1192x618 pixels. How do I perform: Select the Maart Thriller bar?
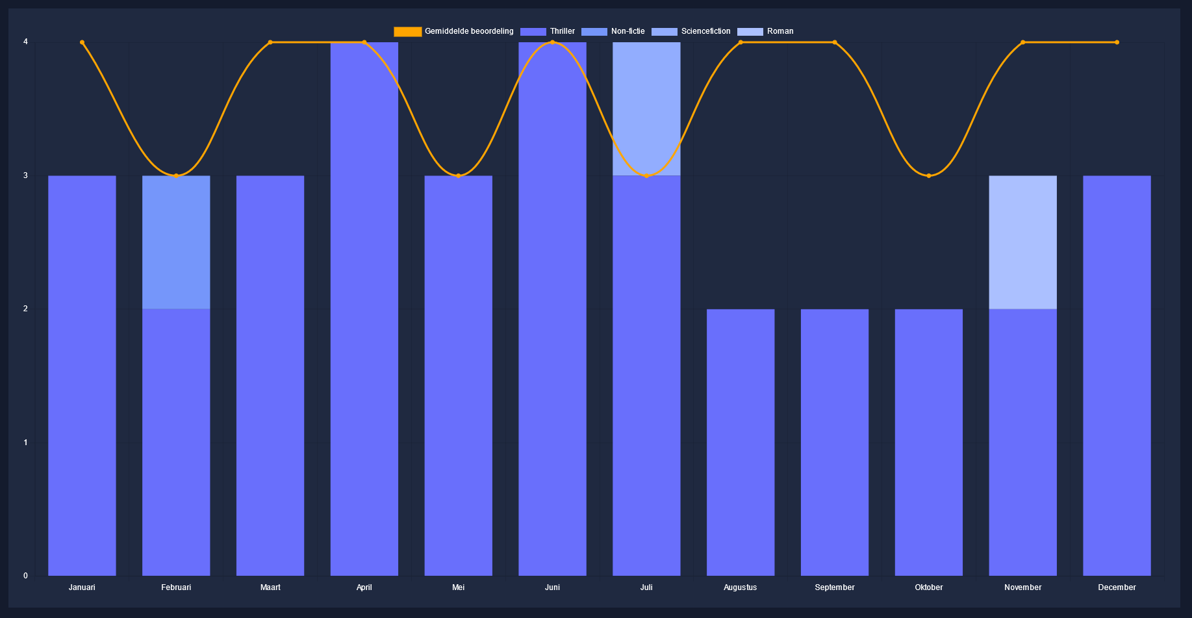pyautogui.click(x=270, y=376)
